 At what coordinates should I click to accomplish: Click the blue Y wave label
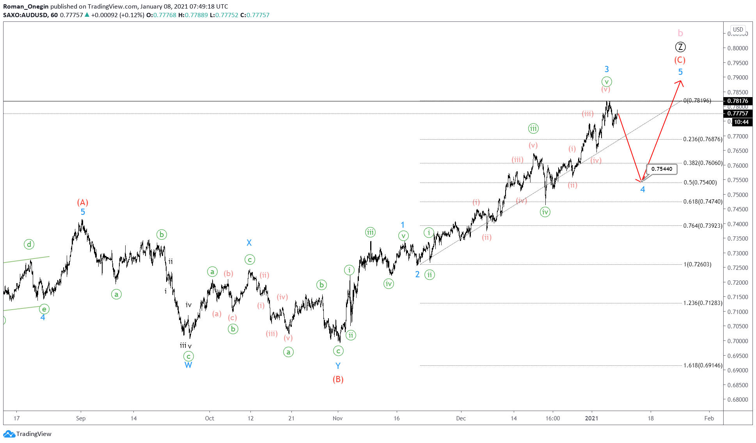(338, 366)
